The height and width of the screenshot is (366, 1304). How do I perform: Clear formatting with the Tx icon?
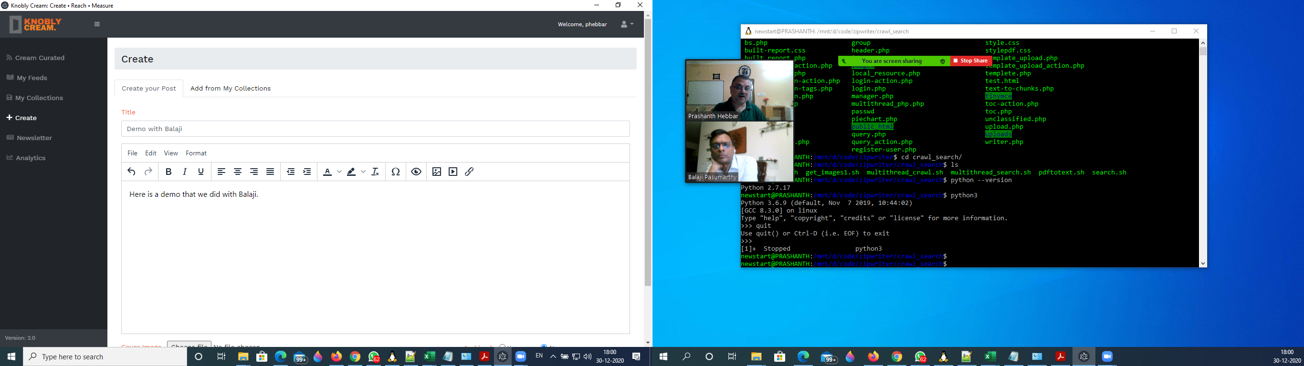375,172
